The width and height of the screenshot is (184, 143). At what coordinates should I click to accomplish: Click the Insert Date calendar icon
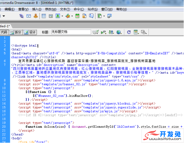[77, 16]
